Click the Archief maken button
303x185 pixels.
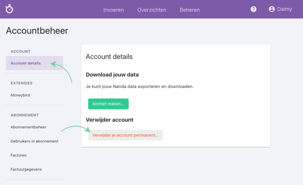pos(108,104)
